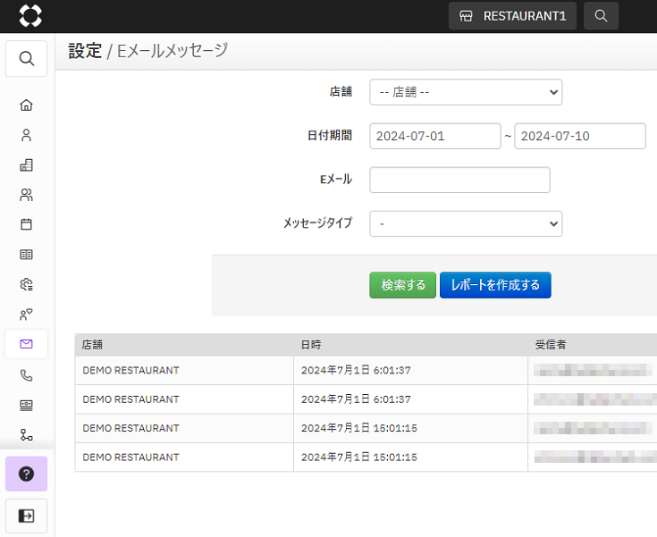Select the envelope email messages icon

click(26, 344)
